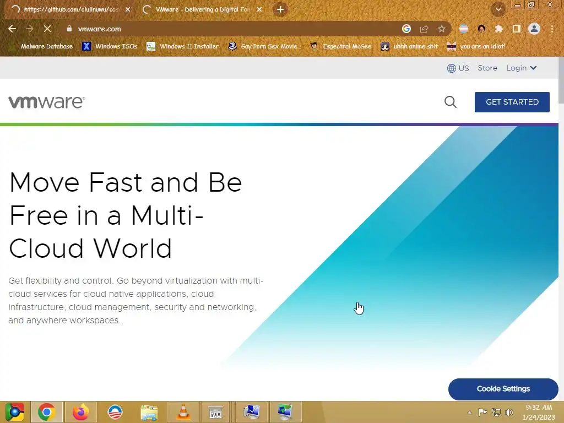This screenshot has height=423, width=564.
Task: Close the VMware tab
Action: (259, 9)
